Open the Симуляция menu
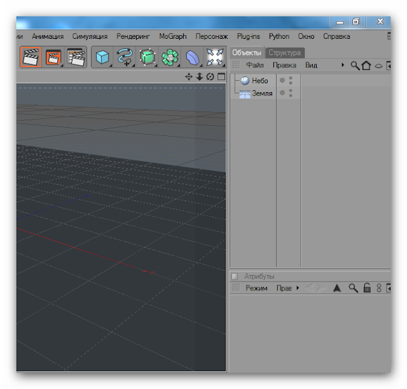The width and height of the screenshot is (407, 389). click(90, 36)
